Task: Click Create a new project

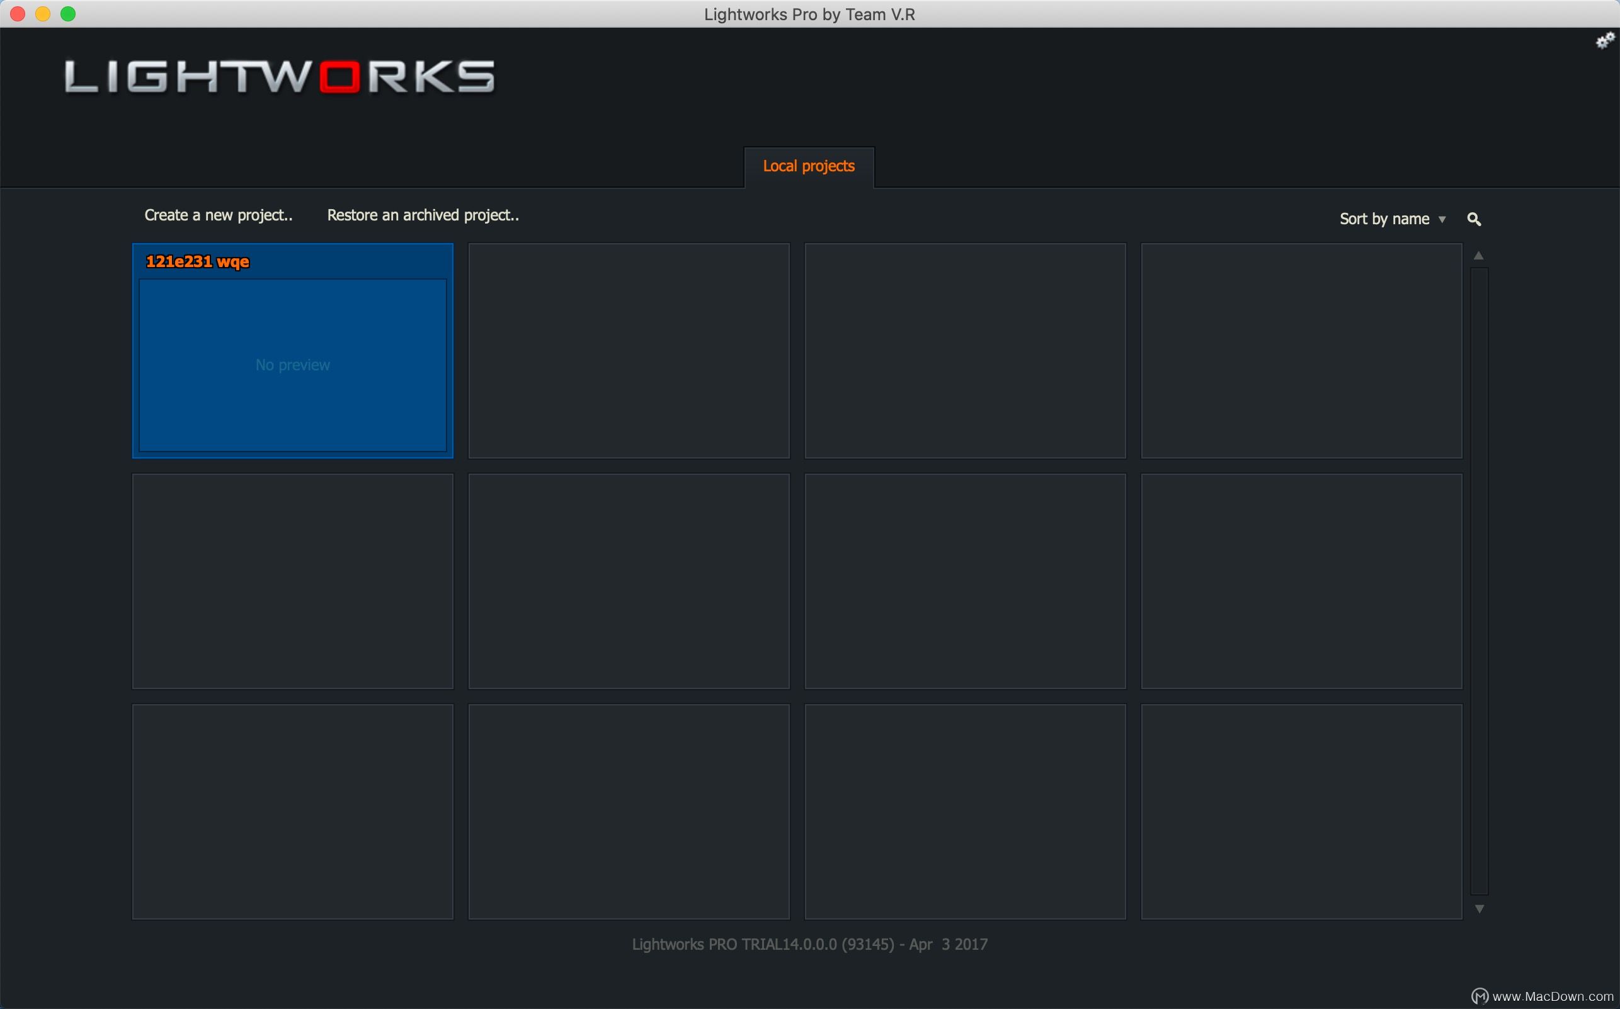Action: [219, 215]
